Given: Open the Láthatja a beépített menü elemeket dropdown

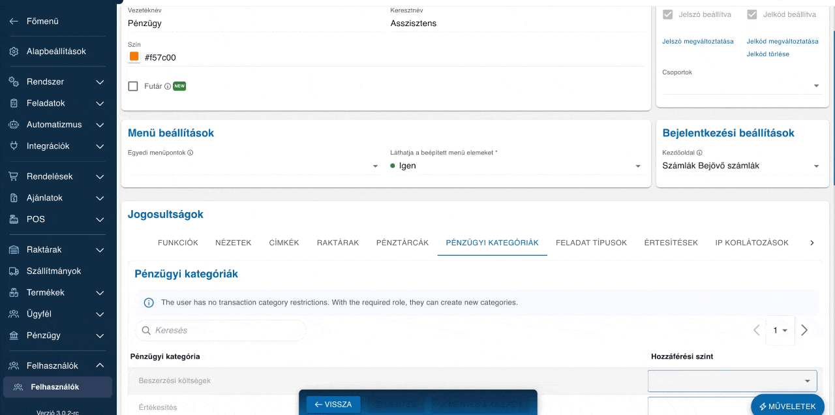Looking at the screenshot, I should 517,166.
